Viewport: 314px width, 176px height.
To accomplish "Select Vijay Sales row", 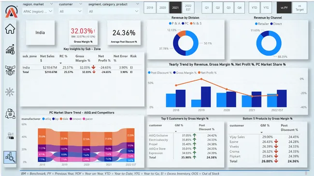I will click(x=265, y=137).
